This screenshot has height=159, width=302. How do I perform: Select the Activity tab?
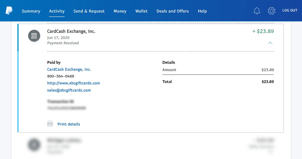57,11
